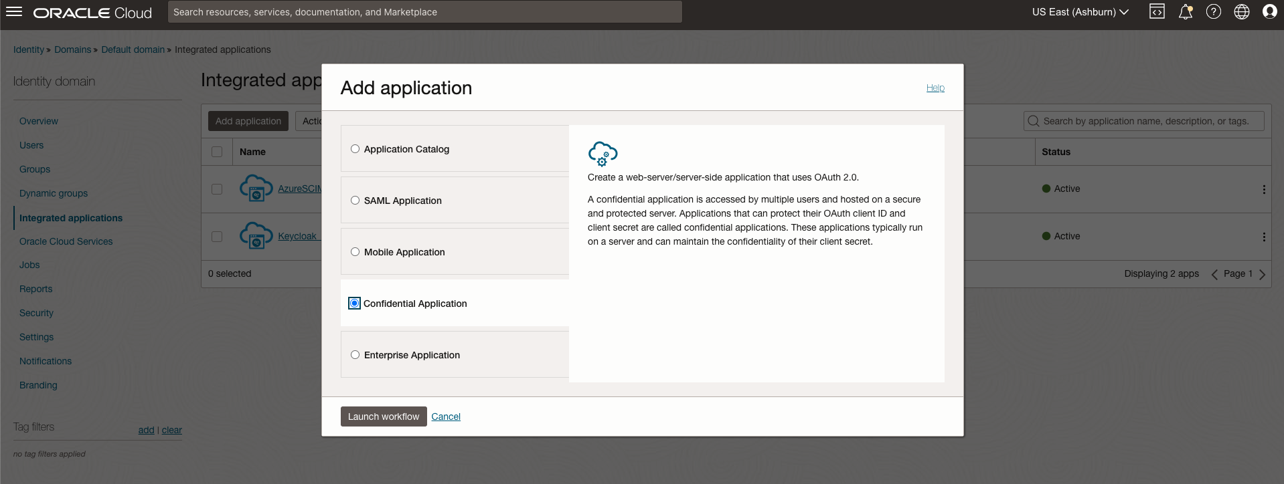Click the Cancel link in dialog

tap(446, 416)
